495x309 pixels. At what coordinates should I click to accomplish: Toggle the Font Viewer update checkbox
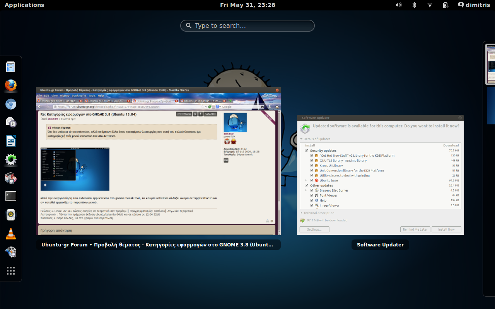tap(312, 195)
